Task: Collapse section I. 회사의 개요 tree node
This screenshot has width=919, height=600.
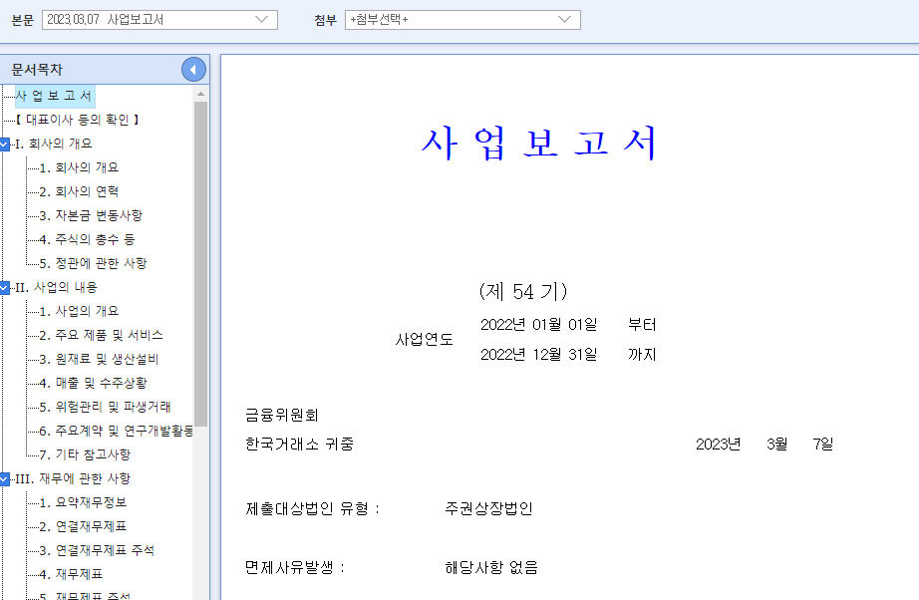Action: pos(8,143)
